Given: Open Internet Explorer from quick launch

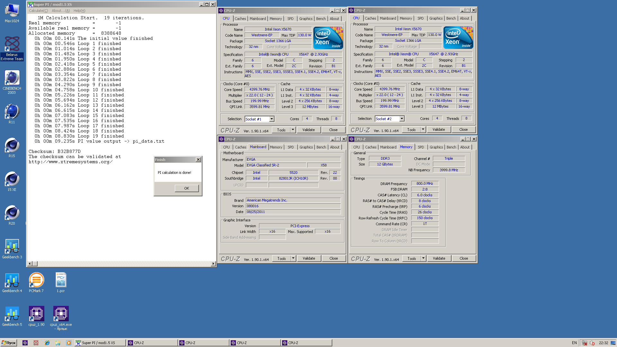Looking at the screenshot, I should pos(47,343).
